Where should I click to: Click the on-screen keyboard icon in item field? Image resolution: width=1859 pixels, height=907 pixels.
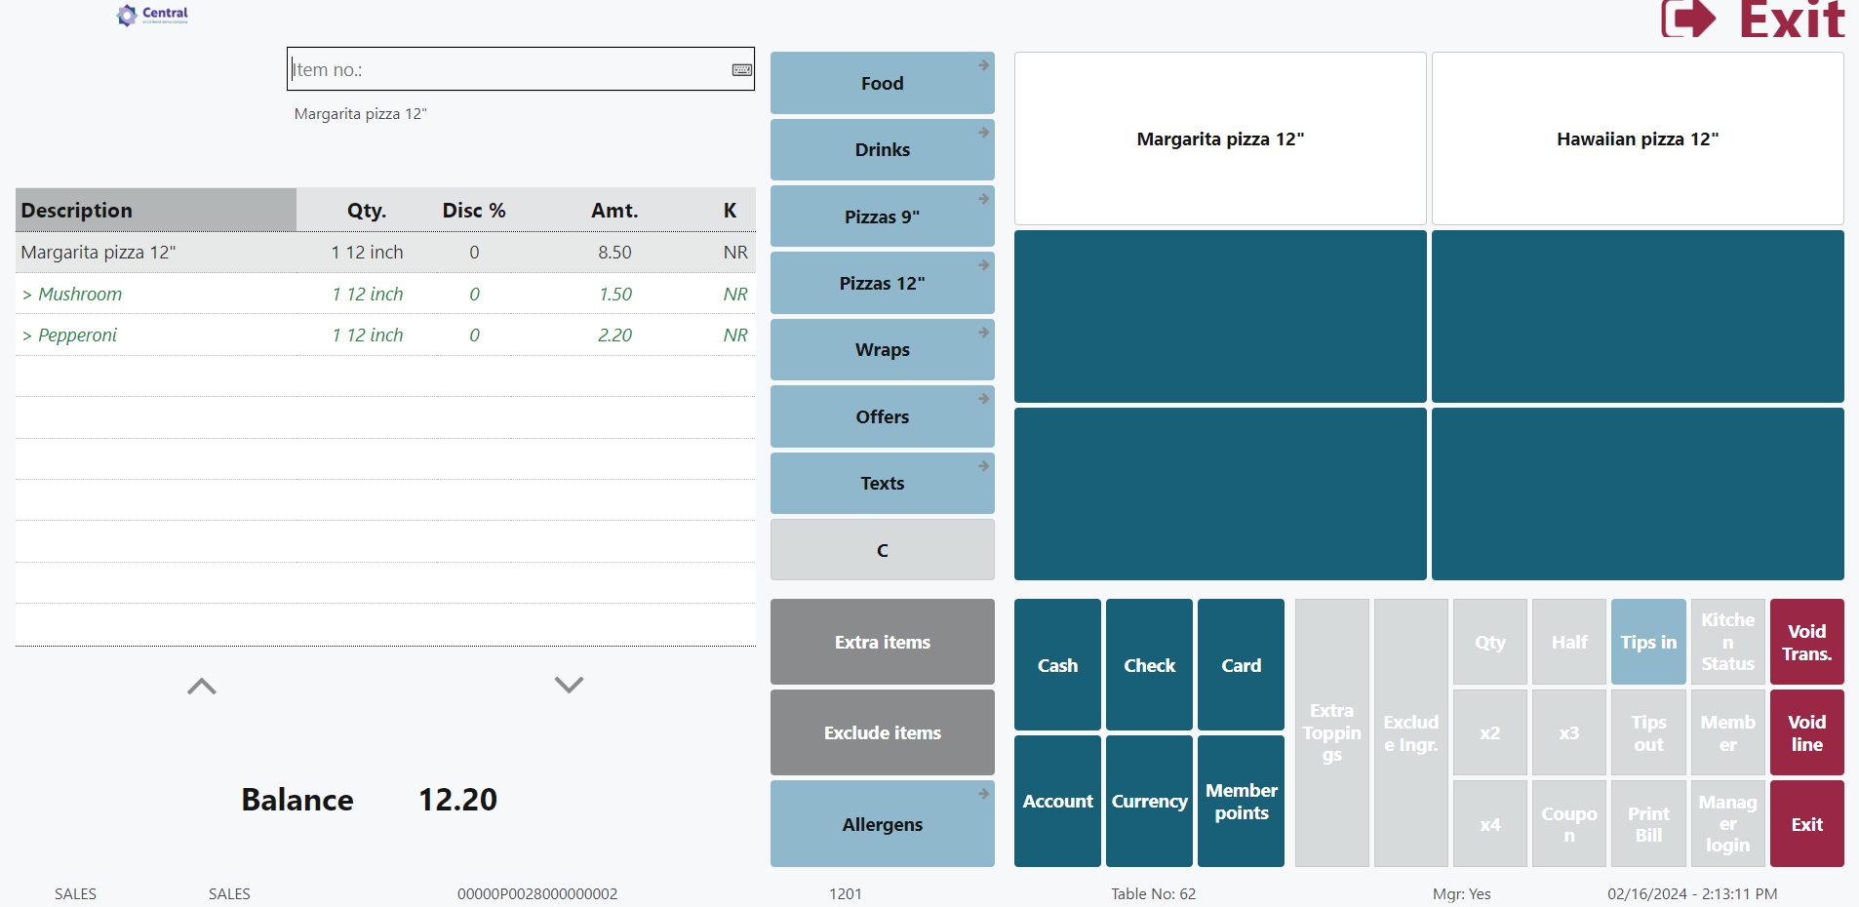741,70
